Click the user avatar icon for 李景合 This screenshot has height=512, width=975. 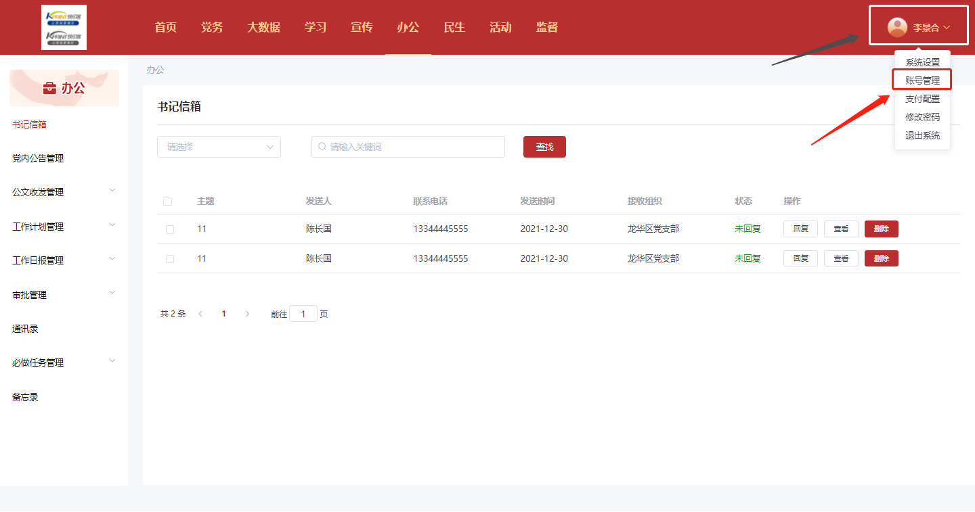(897, 27)
